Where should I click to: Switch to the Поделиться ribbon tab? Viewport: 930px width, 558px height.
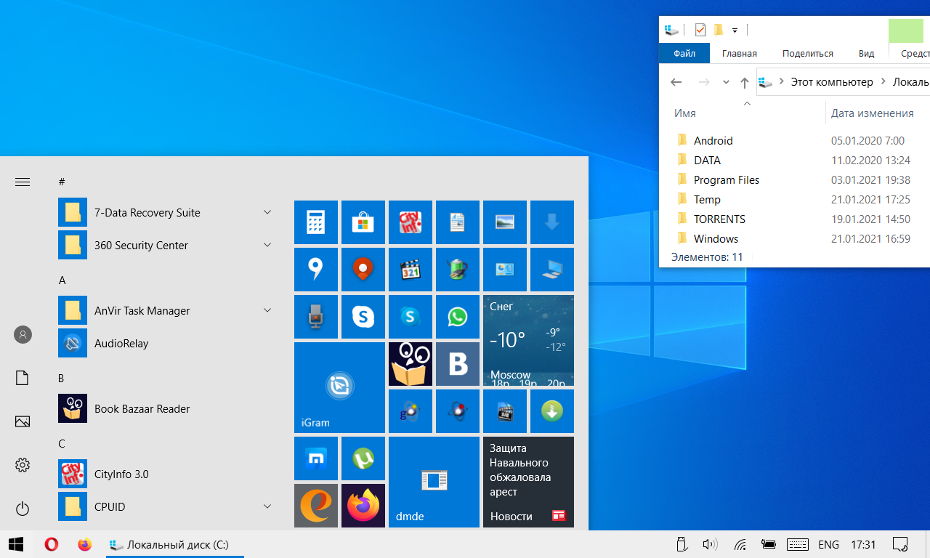[808, 53]
